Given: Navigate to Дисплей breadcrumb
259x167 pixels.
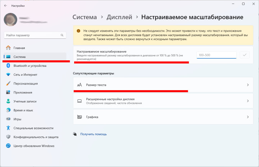Looking at the screenshot, I should 119,17.
